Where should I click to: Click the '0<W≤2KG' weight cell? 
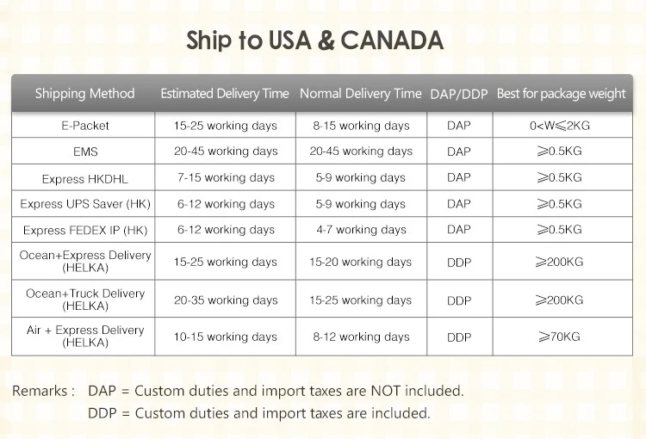pos(560,126)
